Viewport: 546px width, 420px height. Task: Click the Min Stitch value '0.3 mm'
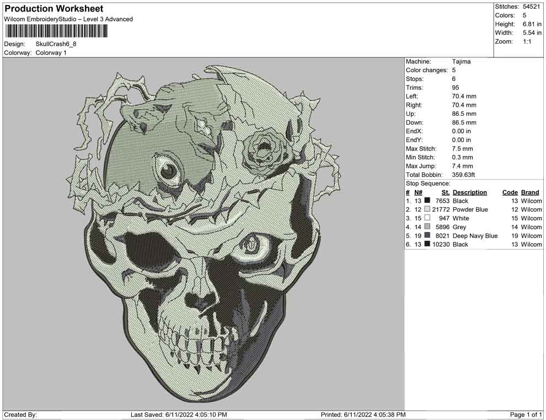click(462, 157)
